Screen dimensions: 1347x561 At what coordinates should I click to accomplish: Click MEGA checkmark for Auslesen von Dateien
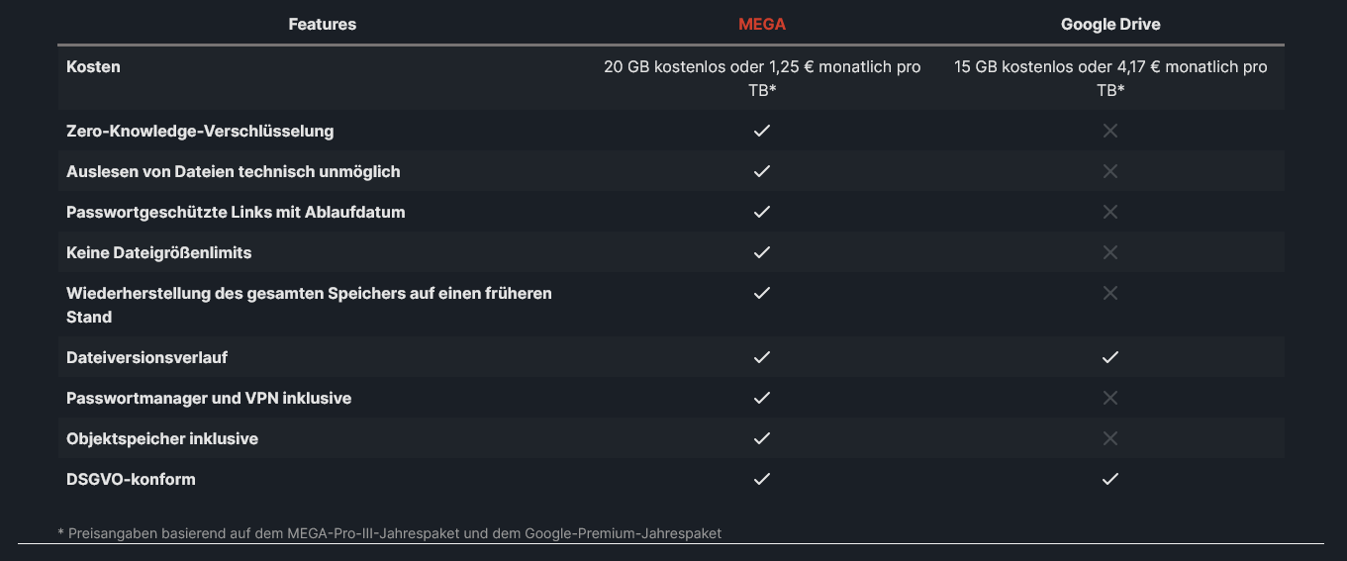pyautogui.click(x=762, y=171)
